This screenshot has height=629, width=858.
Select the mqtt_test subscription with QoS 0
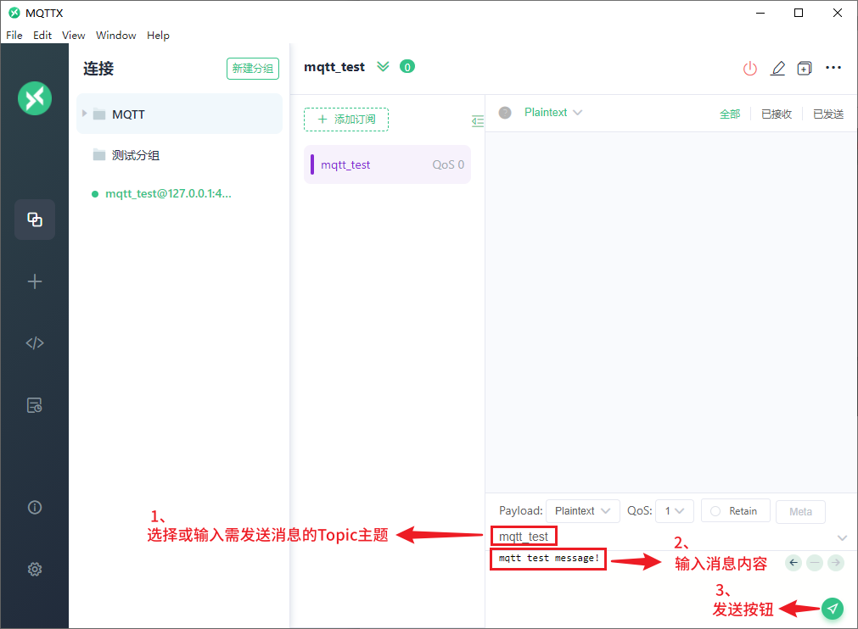click(x=387, y=164)
